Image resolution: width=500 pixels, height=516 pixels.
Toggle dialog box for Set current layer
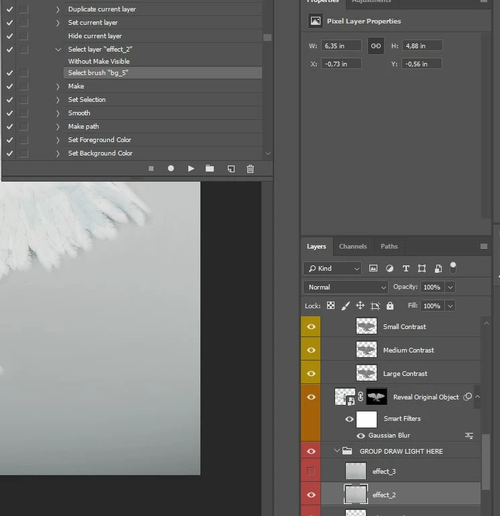[23, 23]
